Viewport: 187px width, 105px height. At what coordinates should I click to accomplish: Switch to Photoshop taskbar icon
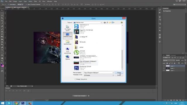(23, 103)
